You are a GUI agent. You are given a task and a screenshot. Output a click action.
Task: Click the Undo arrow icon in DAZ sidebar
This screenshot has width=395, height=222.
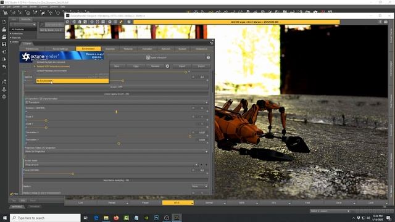pos(4,67)
